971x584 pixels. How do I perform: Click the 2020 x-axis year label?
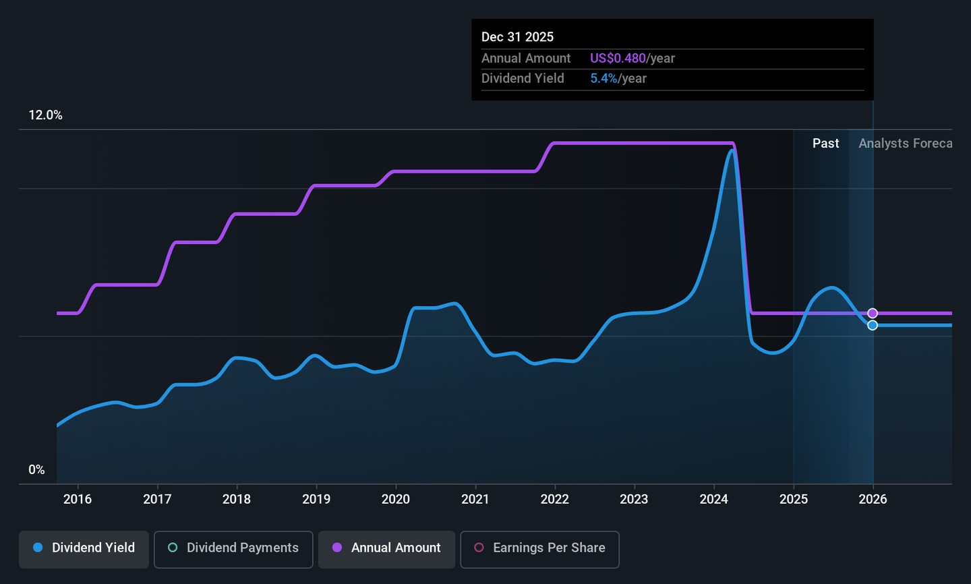(396, 499)
